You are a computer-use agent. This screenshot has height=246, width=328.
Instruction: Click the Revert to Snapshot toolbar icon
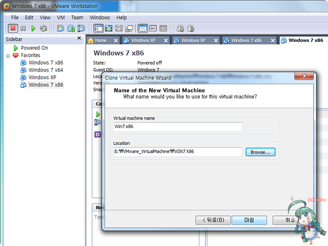(71, 28)
